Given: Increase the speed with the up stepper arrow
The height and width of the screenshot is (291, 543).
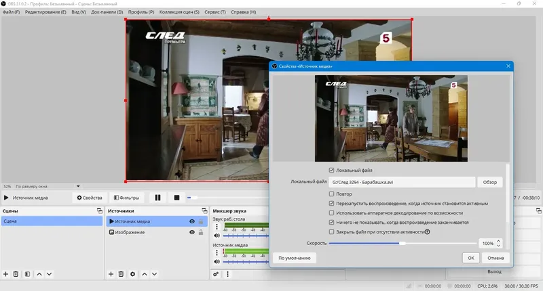Looking at the screenshot, I should tap(498, 242).
